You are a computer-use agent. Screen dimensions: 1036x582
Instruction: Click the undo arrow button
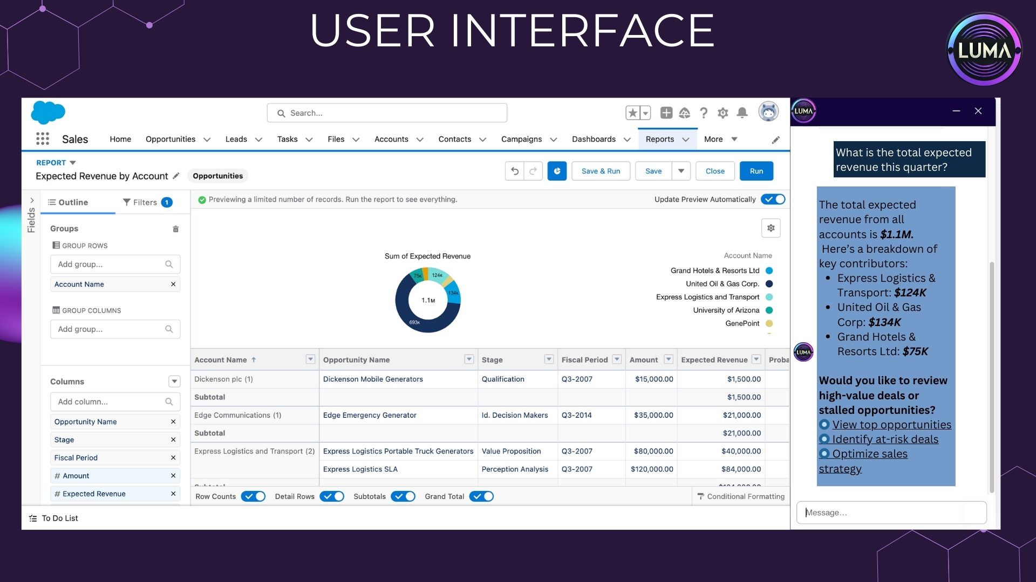coord(515,171)
